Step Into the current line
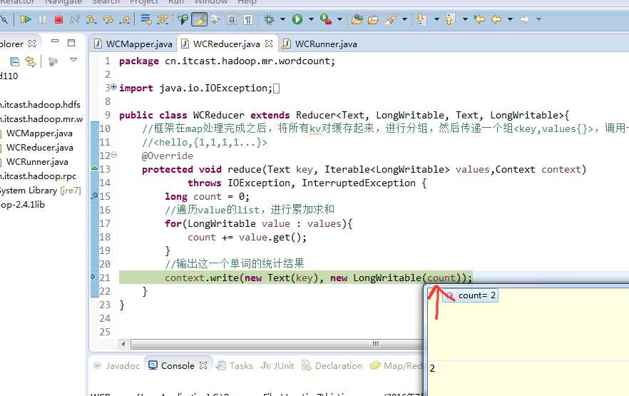 tap(91, 19)
